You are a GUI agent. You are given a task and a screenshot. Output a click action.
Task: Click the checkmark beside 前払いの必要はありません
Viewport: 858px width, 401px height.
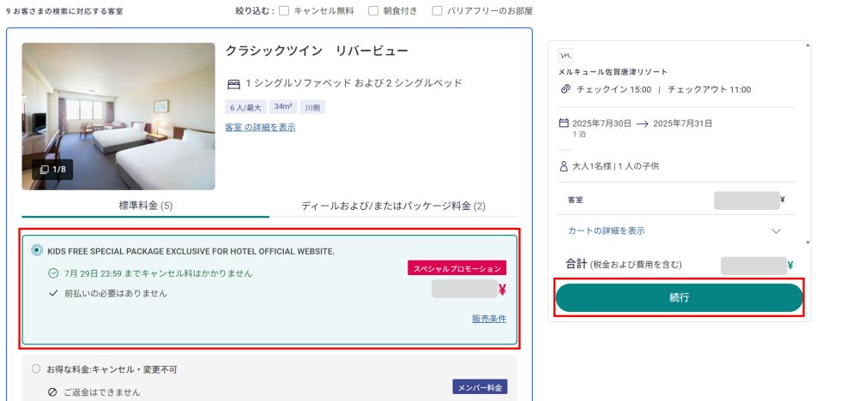pyautogui.click(x=53, y=293)
